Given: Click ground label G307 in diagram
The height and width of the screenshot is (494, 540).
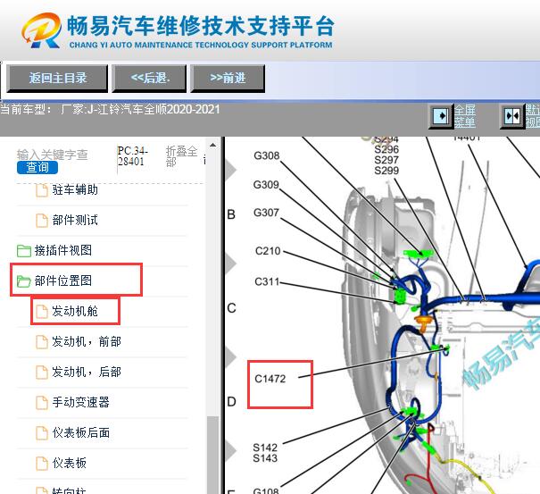Looking at the screenshot, I should (266, 213).
